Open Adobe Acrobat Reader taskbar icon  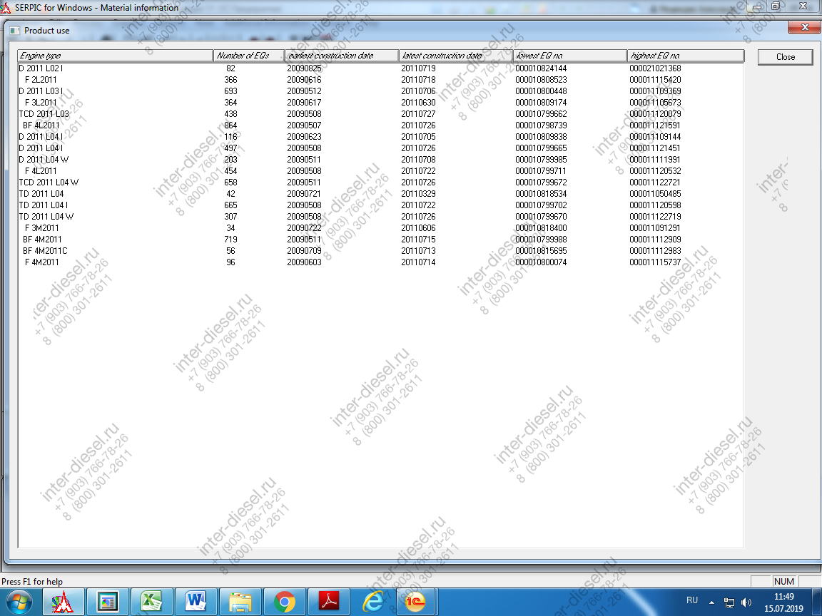329,602
